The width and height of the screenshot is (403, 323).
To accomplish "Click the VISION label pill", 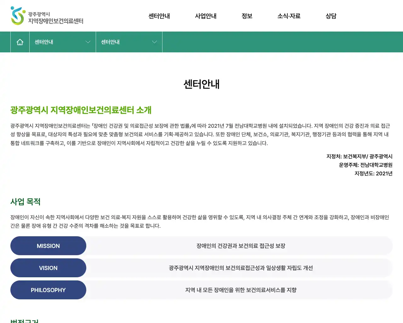I will click(x=48, y=268).
